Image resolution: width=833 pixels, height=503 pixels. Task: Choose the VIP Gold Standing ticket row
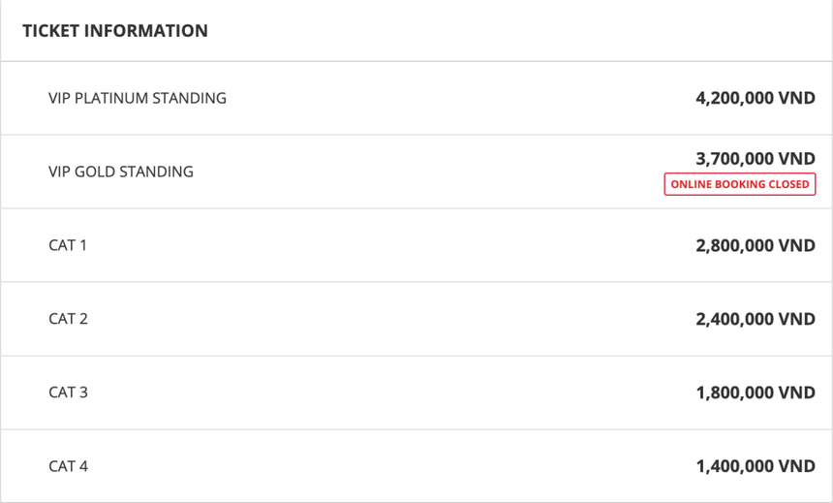(416, 172)
